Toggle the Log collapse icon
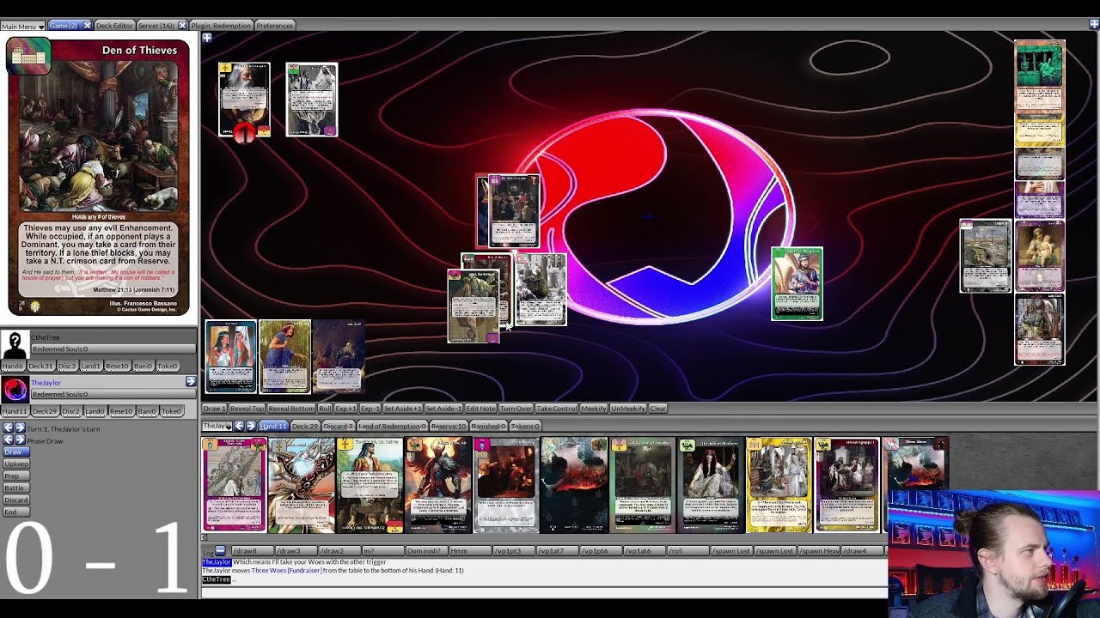 click(x=220, y=550)
